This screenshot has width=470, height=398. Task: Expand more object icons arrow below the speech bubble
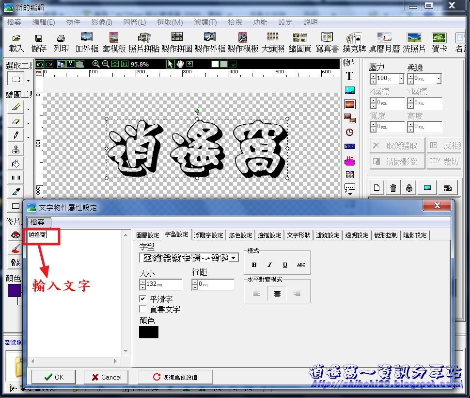click(350, 194)
